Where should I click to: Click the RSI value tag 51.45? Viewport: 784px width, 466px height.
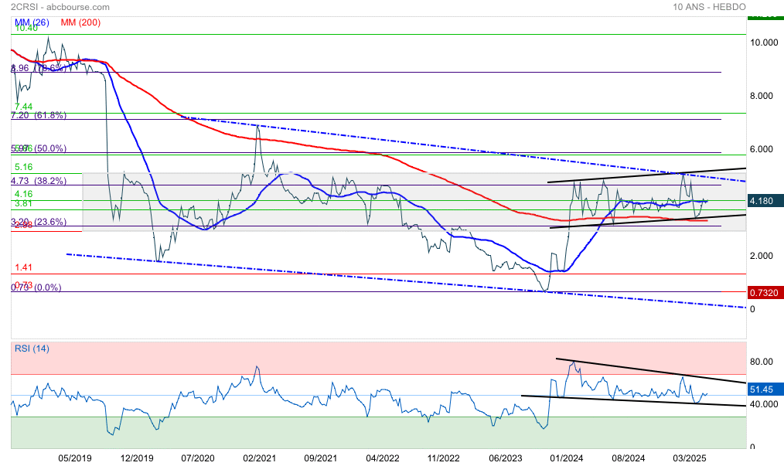(765, 389)
